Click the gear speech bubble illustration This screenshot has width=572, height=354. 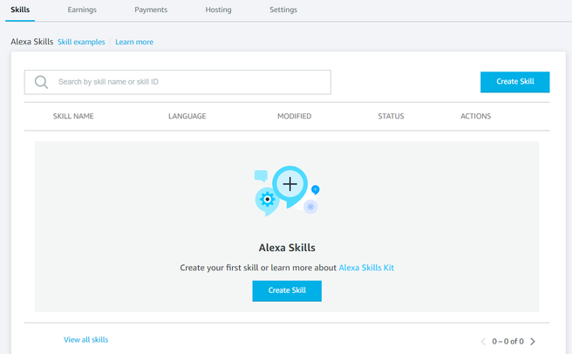click(268, 201)
